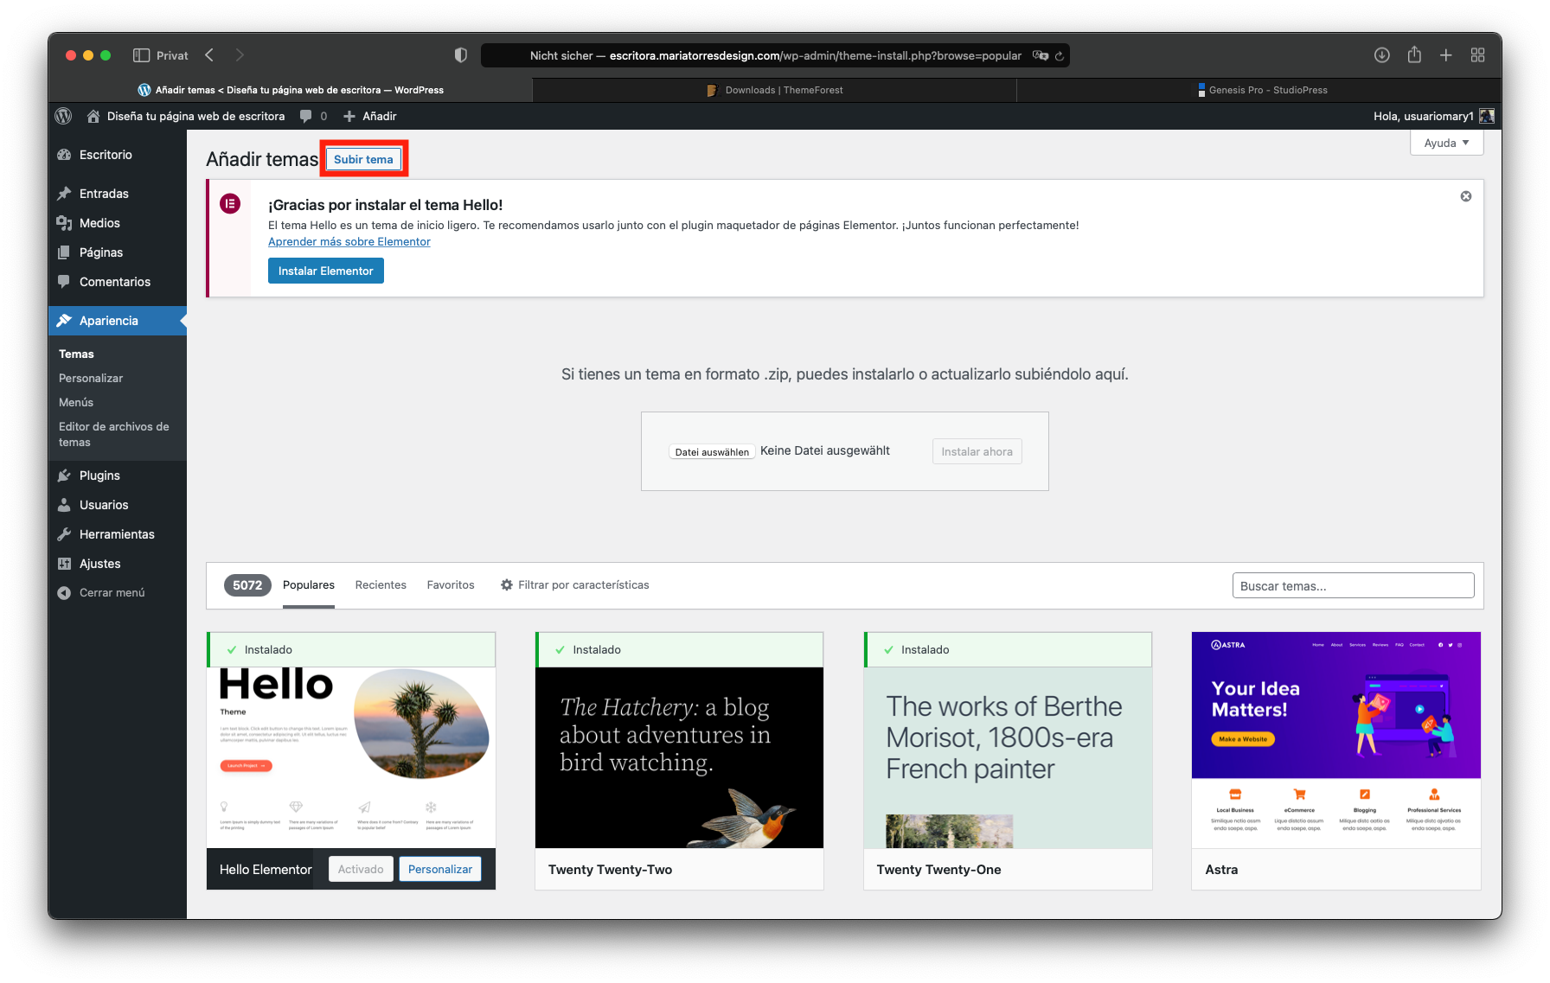1550x983 pixels.
Task: Click the user avatar in admin bar
Action: click(x=1487, y=116)
